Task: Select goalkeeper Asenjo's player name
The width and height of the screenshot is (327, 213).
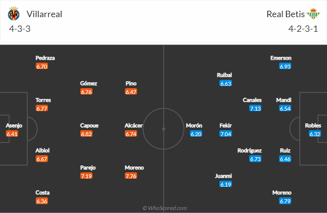Action: (14, 125)
